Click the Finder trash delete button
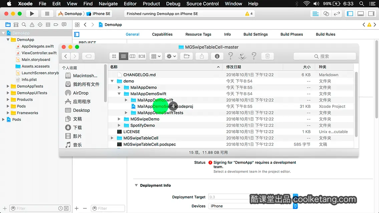The image size is (379, 213). 267,56
